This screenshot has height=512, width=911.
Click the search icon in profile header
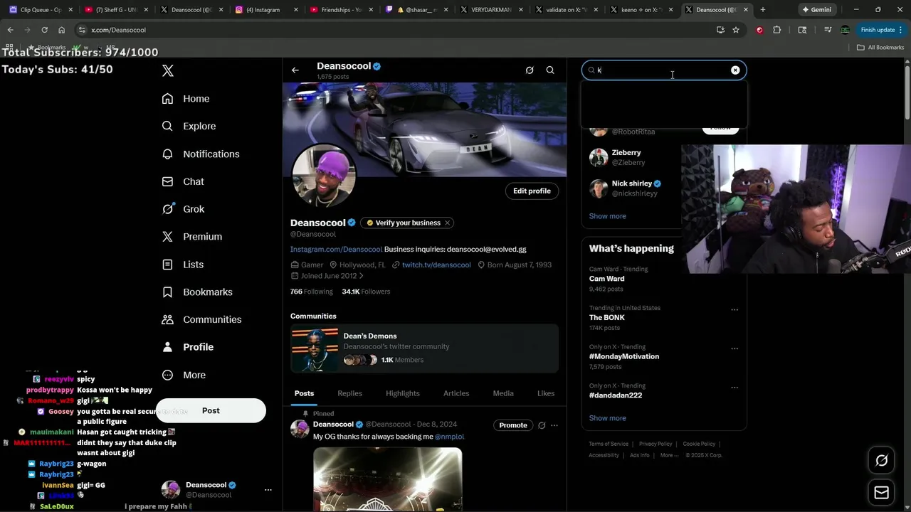click(550, 70)
